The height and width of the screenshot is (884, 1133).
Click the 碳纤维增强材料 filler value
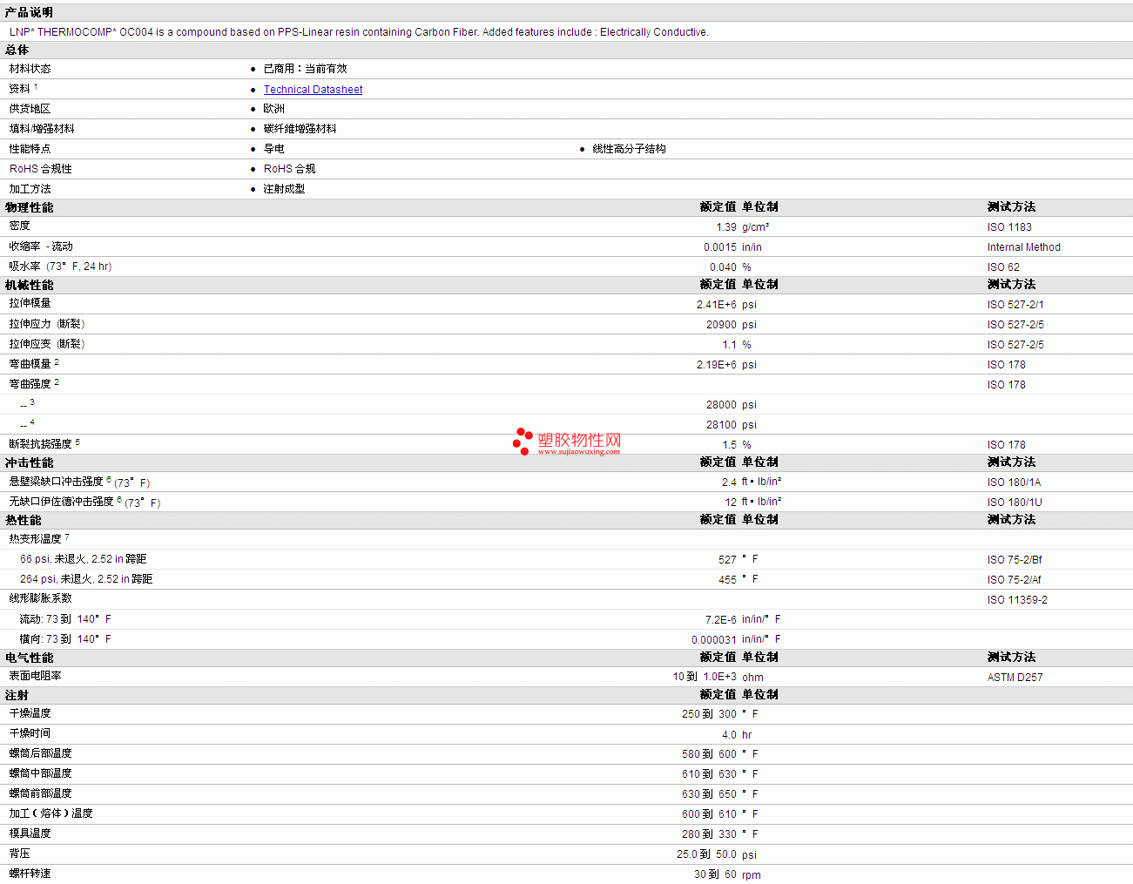click(300, 129)
